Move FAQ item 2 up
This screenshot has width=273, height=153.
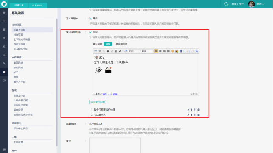click(191, 115)
